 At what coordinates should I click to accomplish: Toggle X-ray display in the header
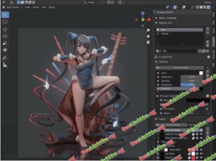(x=193, y=7)
